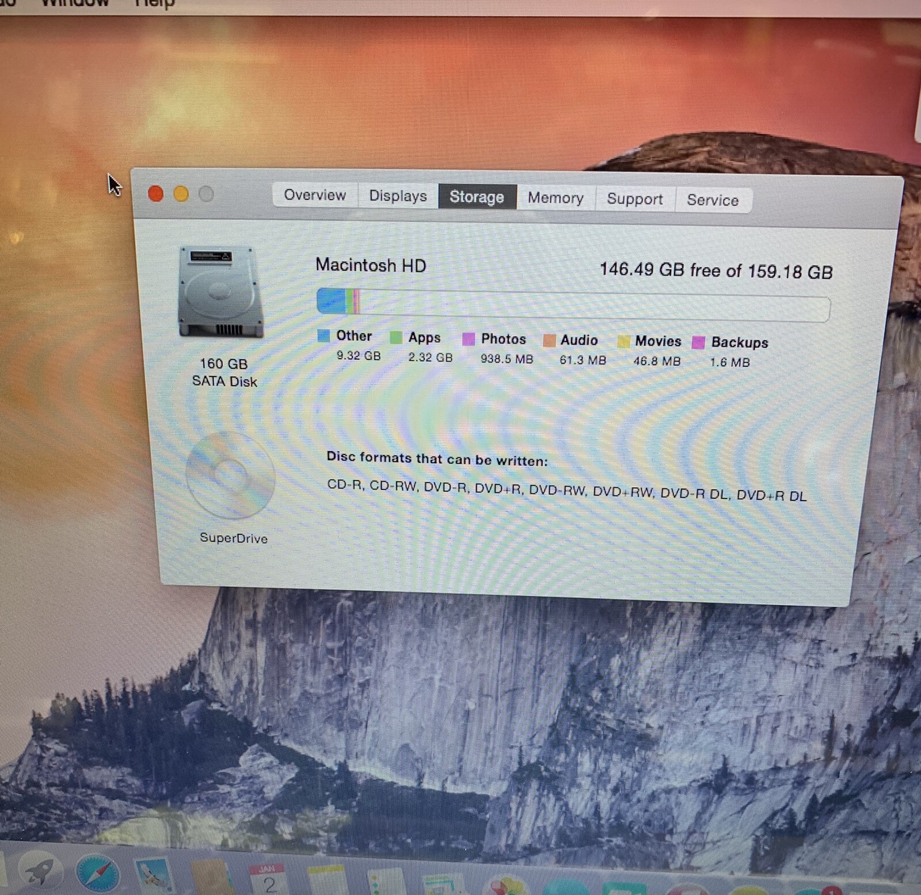This screenshot has width=921, height=895.
Task: Open Mail stamp icon in Dock
Action: coord(154,875)
